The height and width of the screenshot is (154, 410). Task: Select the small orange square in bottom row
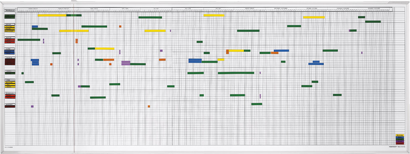[149, 106]
